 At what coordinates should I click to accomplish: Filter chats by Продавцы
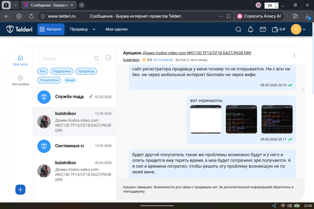tap(86, 71)
